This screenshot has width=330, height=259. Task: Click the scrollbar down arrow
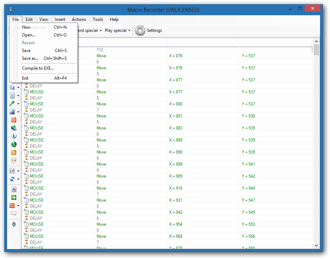(x=316, y=245)
